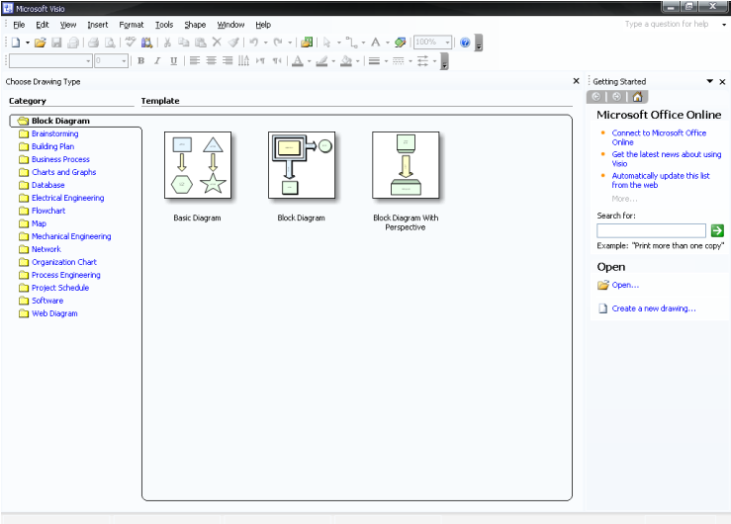The image size is (731, 524).
Task: Click the green search Go arrow button
Action: tap(717, 230)
